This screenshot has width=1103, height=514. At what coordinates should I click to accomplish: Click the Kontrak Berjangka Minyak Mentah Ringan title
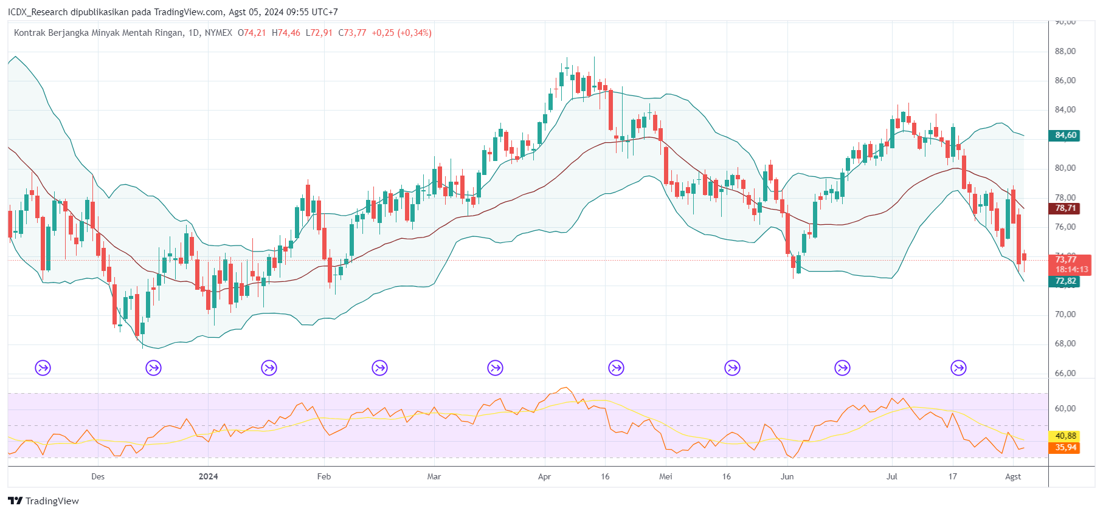click(99, 33)
